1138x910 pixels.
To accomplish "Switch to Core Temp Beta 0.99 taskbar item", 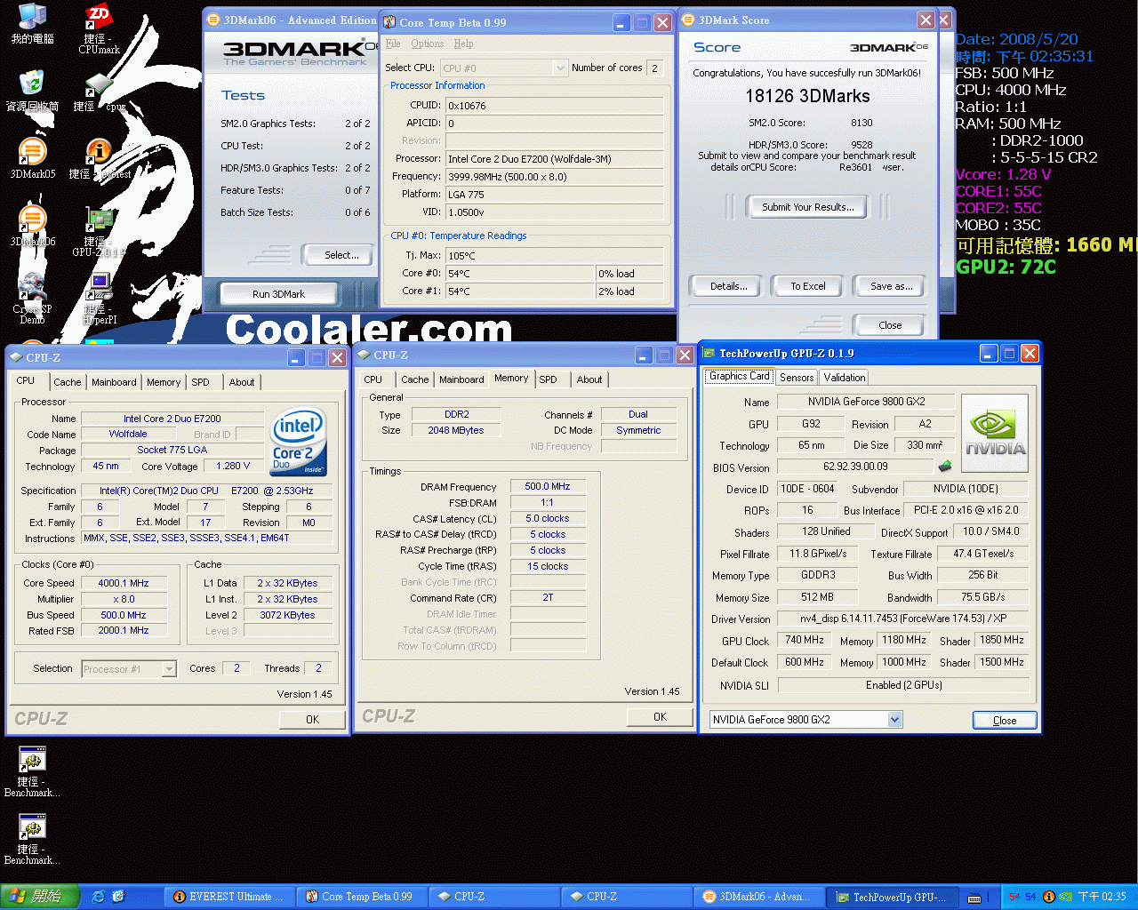I will coord(362,897).
